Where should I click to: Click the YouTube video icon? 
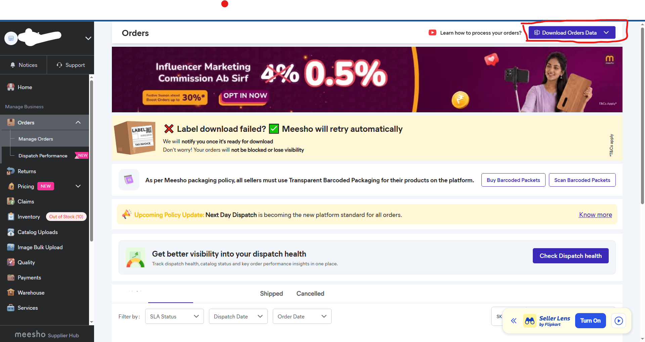pyautogui.click(x=432, y=33)
